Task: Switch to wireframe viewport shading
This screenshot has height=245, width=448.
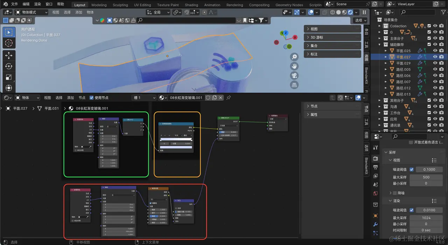Action: pos(332,12)
